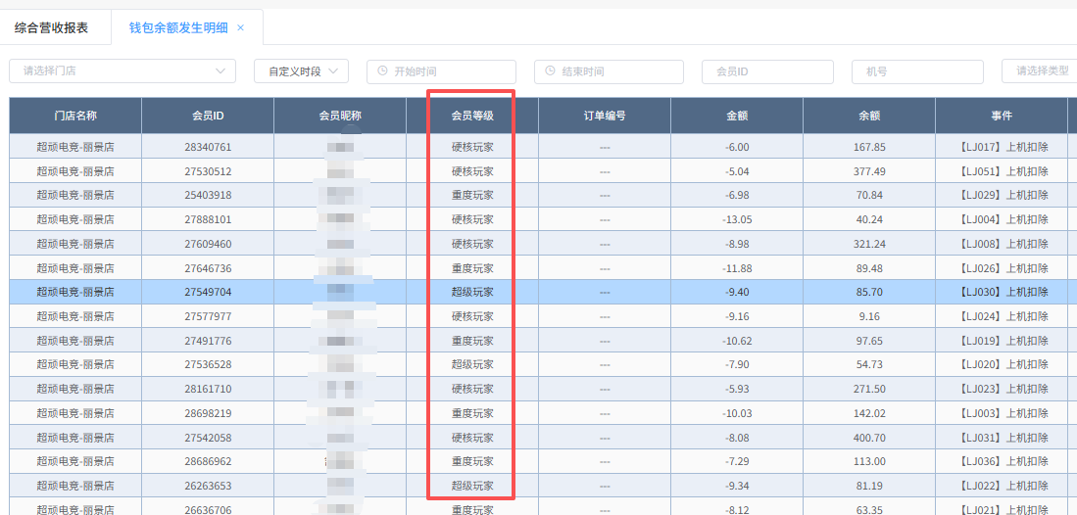Click the balance 70.84 cell
This screenshot has height=515, width=1077.
point(869,195)
